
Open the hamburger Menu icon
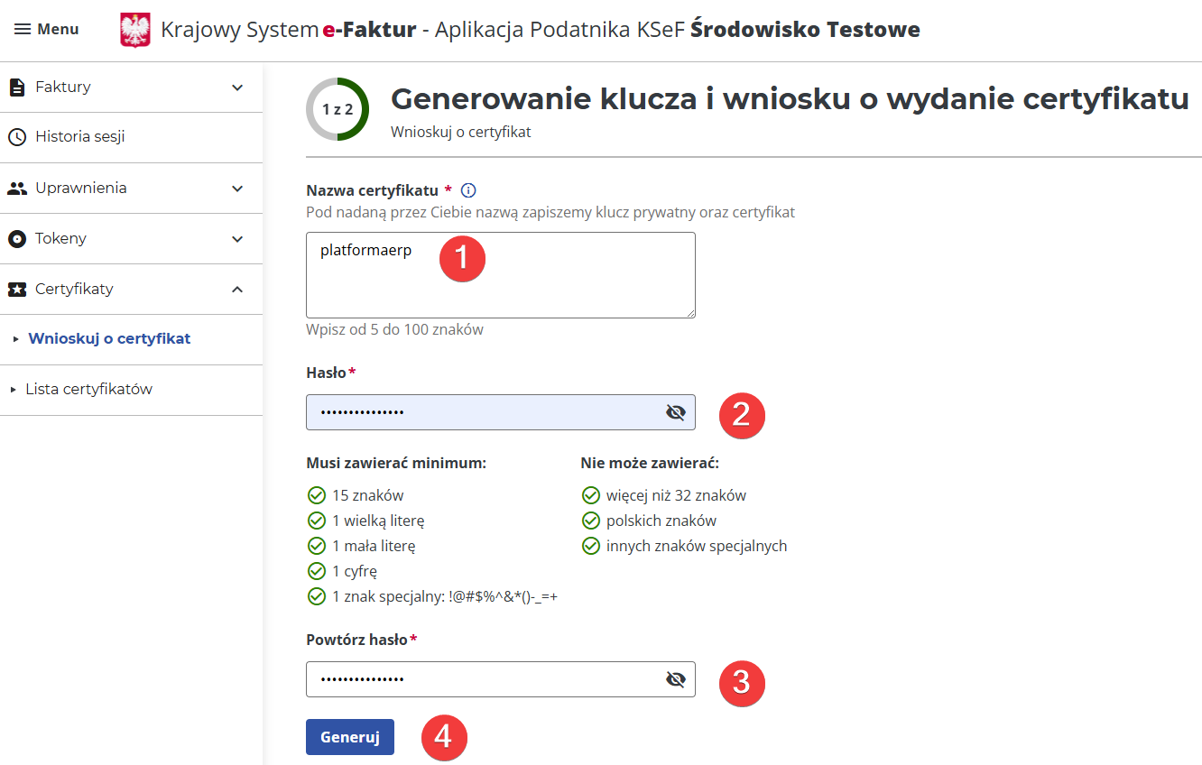(x=23, y=29)
